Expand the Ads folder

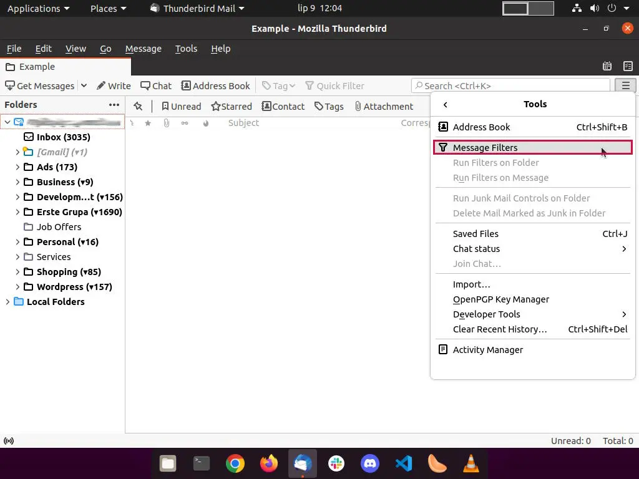click(17, 167)
